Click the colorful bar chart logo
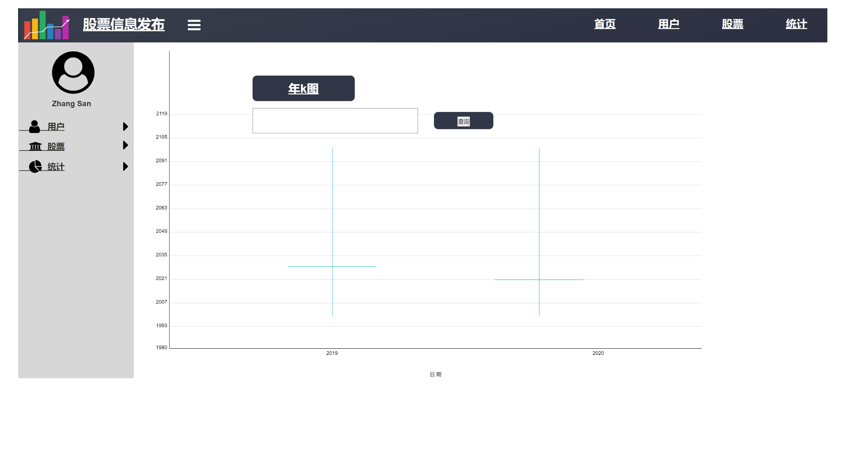 tap(47, 25)
